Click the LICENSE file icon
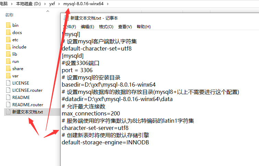Viewport: 259px width, 166px height. pos(8,83)
